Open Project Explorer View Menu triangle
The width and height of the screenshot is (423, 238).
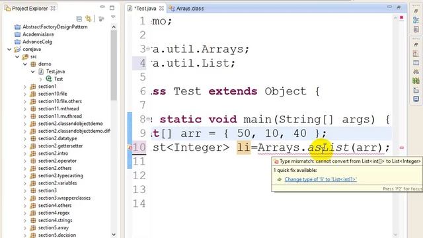113,17
